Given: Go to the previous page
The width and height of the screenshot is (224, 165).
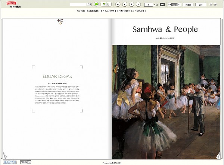Looking at the screenshot, I should tap(125, 4).
